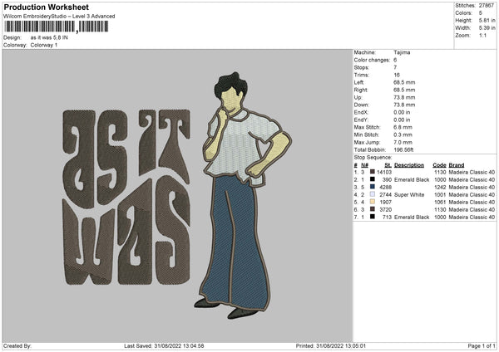The width and height of the screenshot is (499, 352).
Task: Click stitch count 390 in stop row 2
Action: [x=387, y=180]
